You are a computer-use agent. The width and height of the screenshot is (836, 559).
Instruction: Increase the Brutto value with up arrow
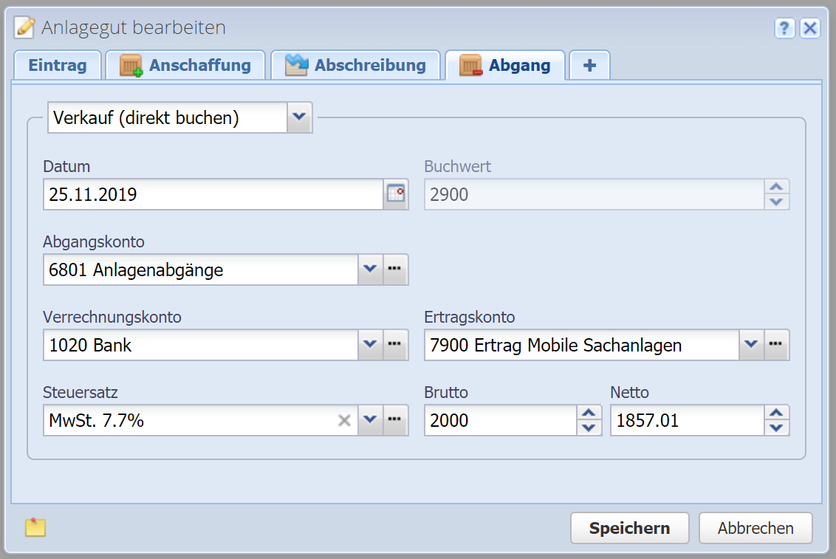pyautogui.click(x=589, y=414)
